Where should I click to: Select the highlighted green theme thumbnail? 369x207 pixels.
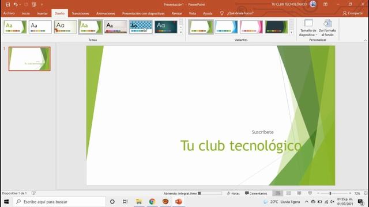coord(91,27)
